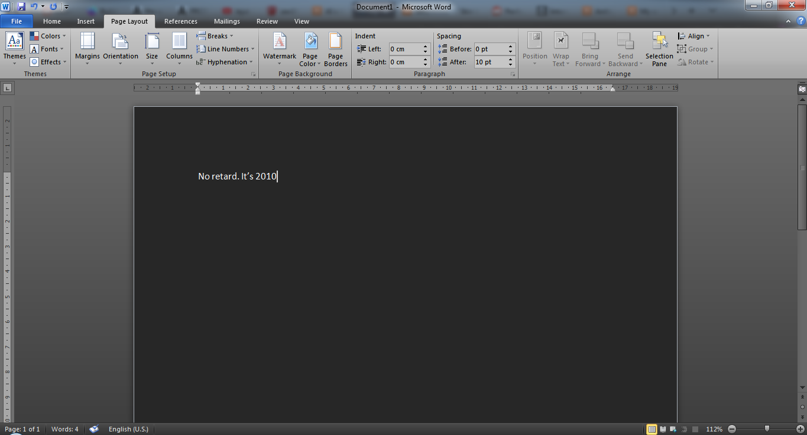Go to next page with double arrow
The width and height of the screenshot is (807, 435).
(x=802, y=416)
